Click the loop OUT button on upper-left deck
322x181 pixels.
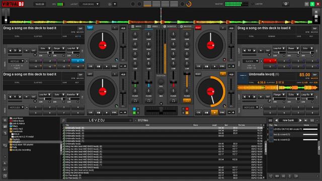tap(33, 50)
